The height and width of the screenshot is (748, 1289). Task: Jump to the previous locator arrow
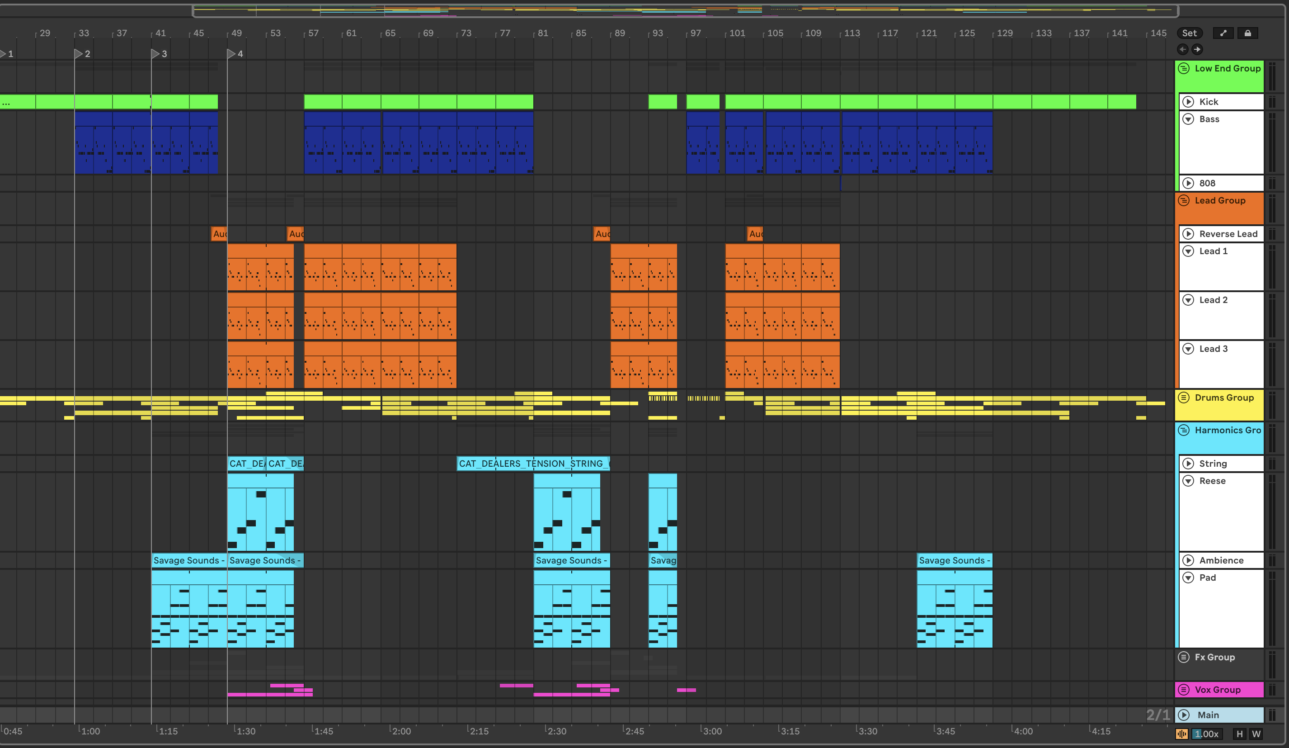(1183, 49)
